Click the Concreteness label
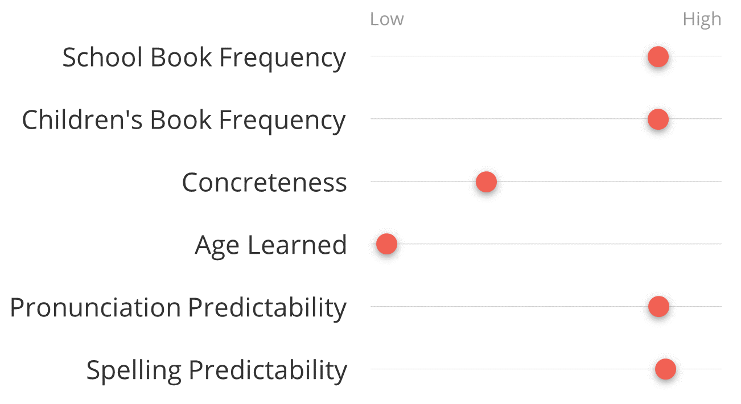The image size is (741, 404). point(264,183)
